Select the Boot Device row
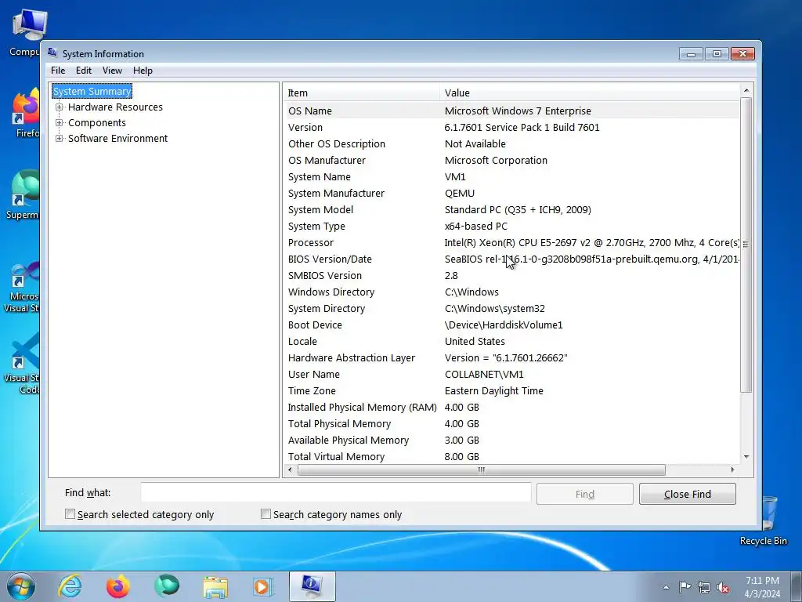The image size is (802, 602). 511,325
